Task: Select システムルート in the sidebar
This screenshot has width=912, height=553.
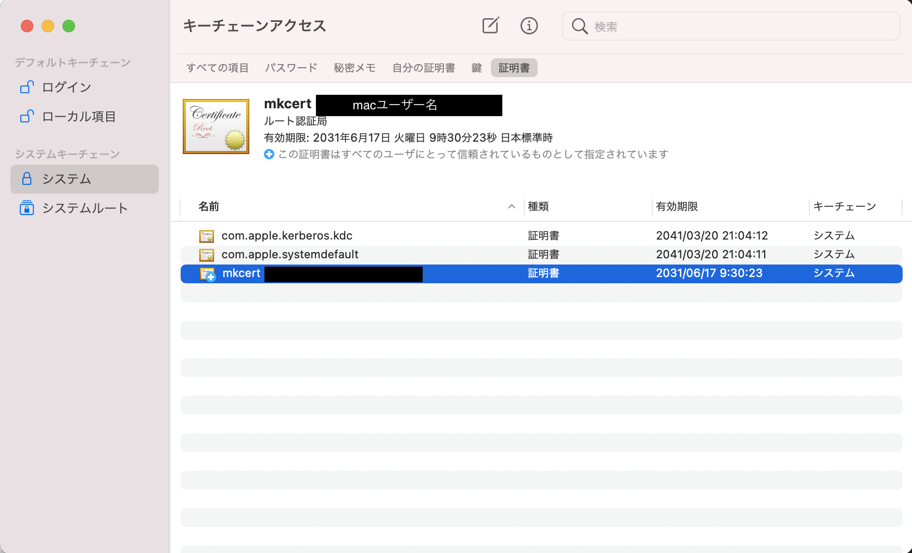Action: [x=84, y=208]
